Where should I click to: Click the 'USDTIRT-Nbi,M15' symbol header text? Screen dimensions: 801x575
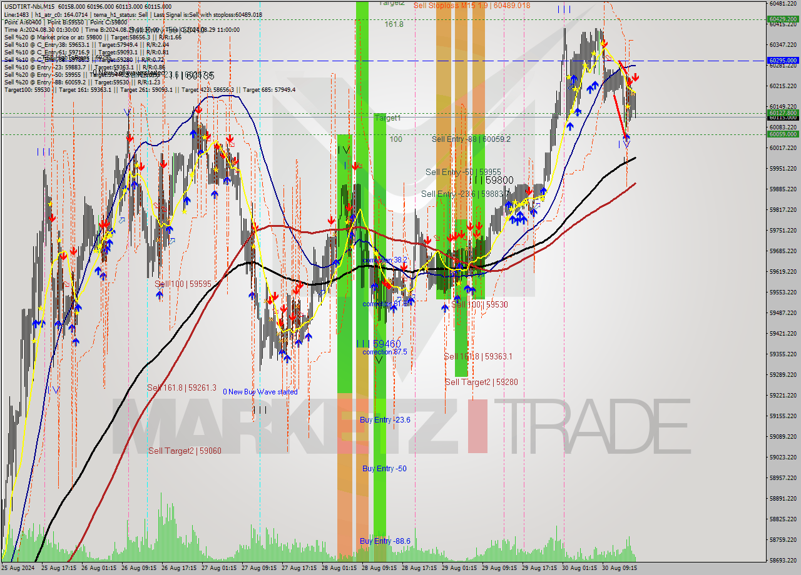pos(28,7)
